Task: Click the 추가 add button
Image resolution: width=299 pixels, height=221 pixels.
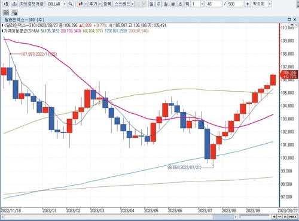Action: 93,4
